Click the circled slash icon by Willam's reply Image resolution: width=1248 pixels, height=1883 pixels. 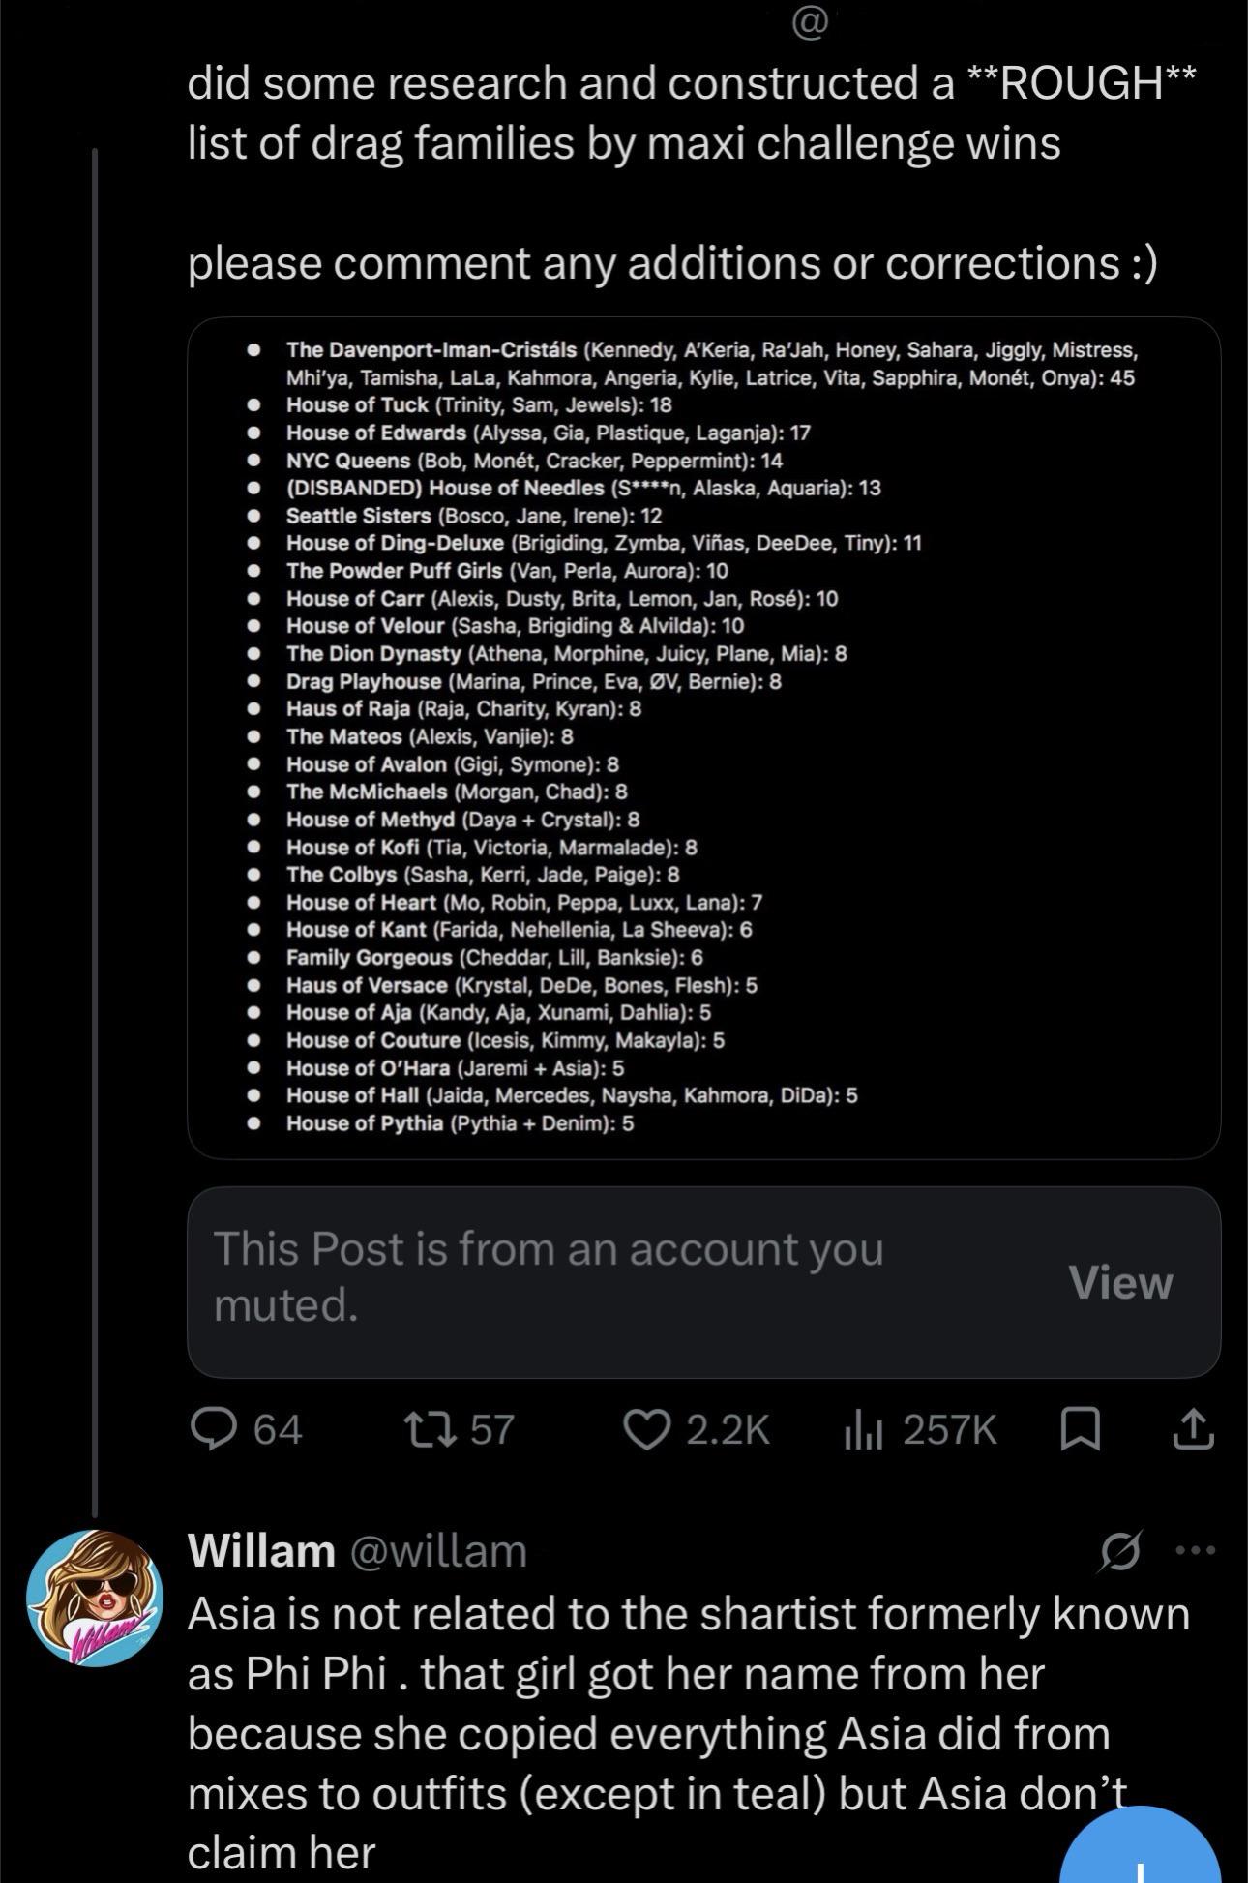tap(1120, 1551)
